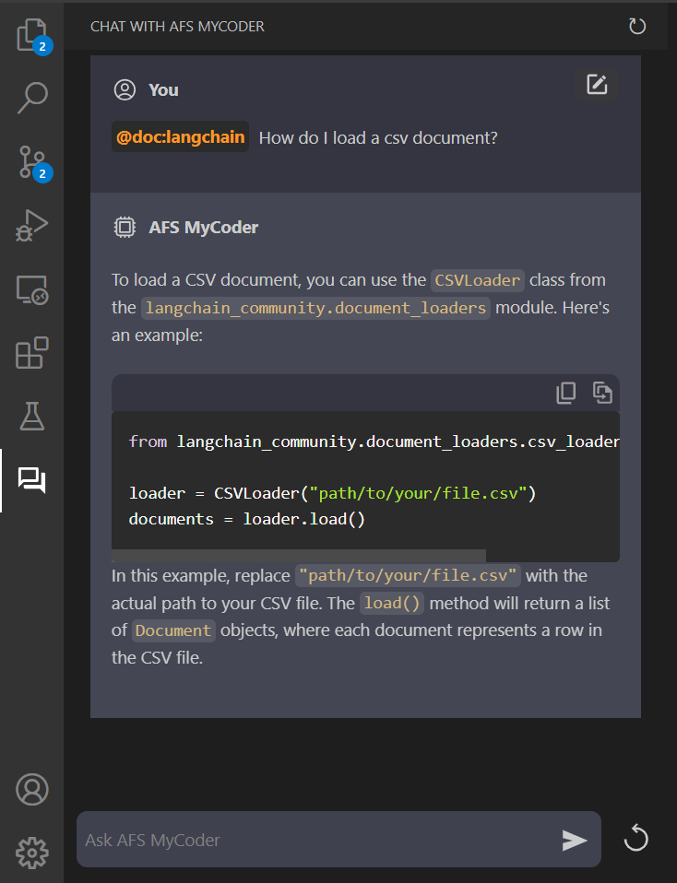Click the 'documents = loader.load()' code line
Viewport: 677px width, 883px height.
point(247,519)
